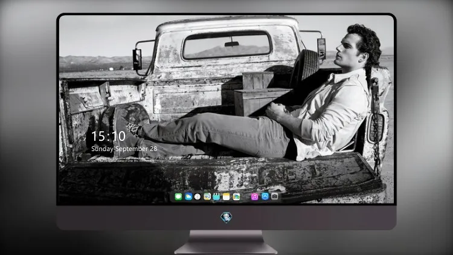Image resolution: width=453 pixels, height=255 pixels.
Task: Open the Camera app in dock
Action: [275, 196]
